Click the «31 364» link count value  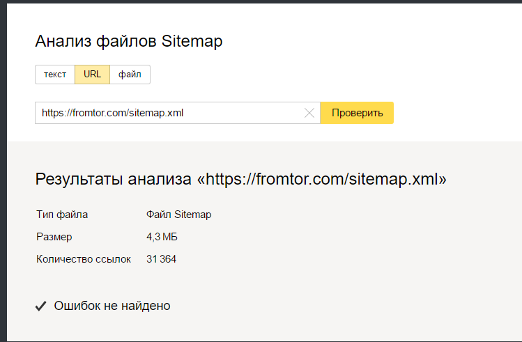(161, 259)
